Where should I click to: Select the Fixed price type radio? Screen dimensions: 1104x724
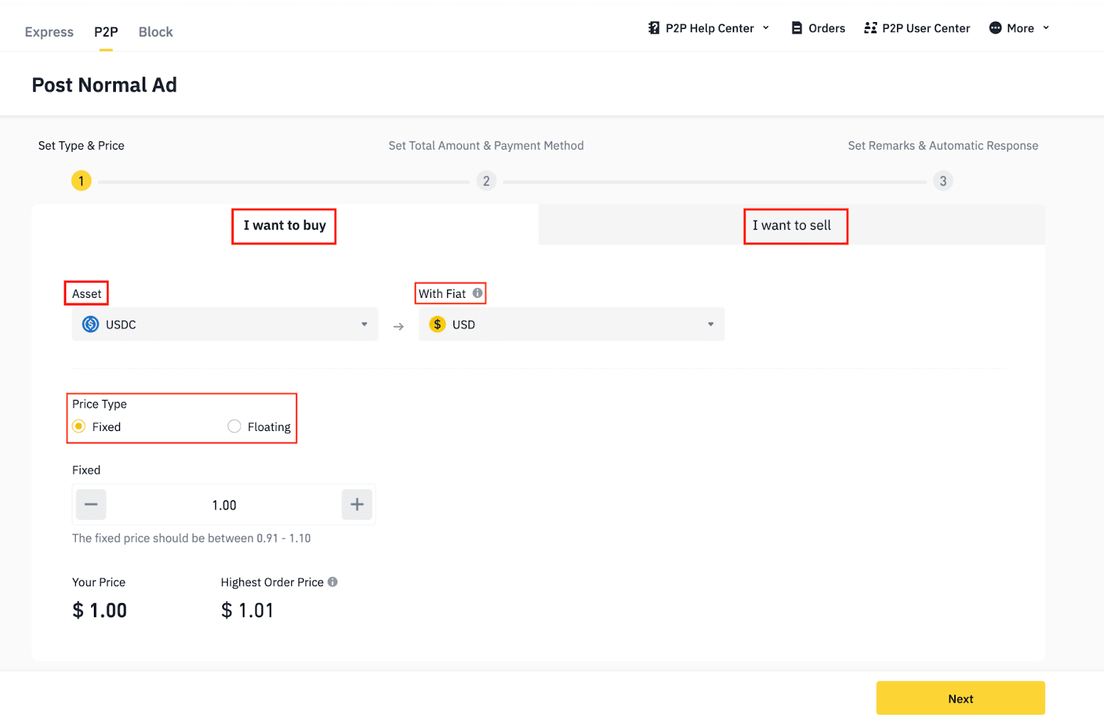(79, 426)
